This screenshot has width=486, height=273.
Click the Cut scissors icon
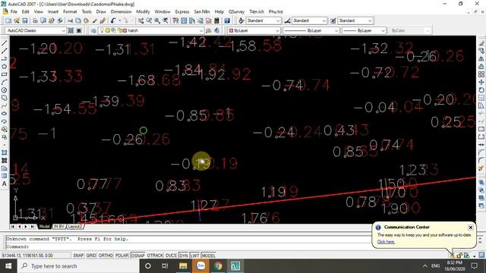71,20
